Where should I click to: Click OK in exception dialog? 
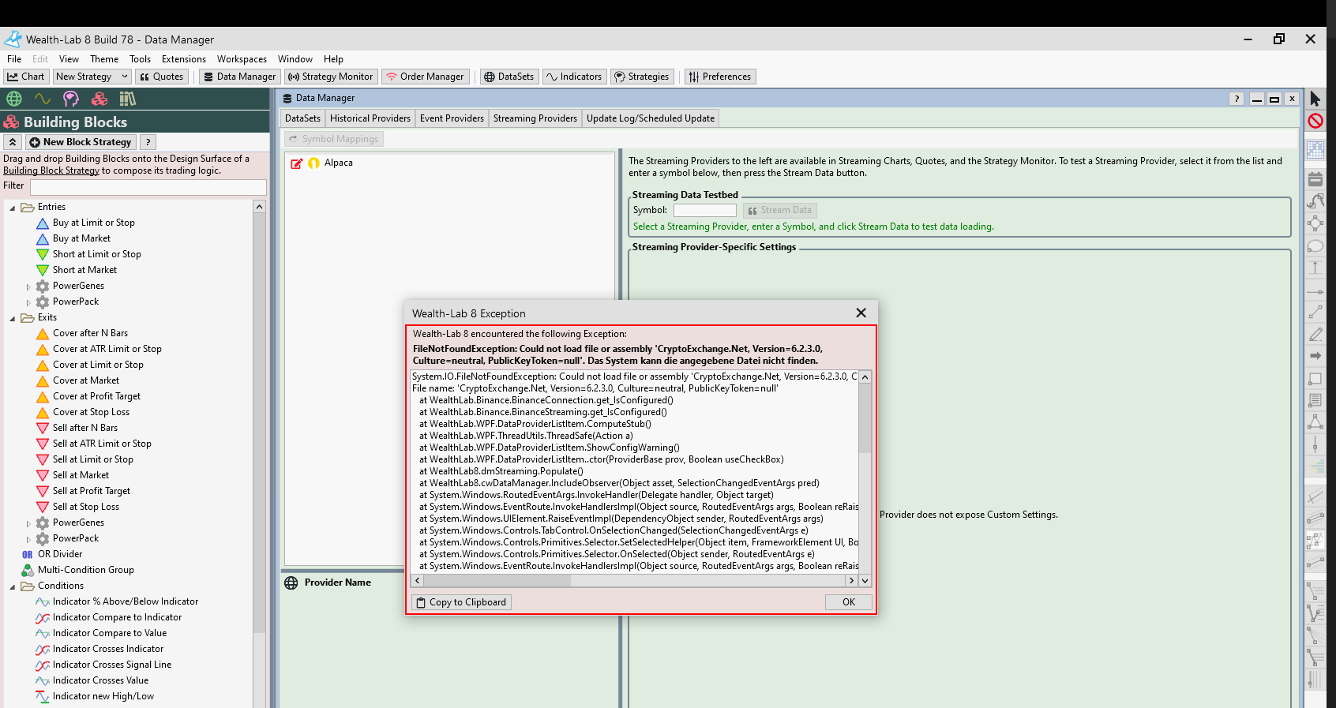pos(849,602)
